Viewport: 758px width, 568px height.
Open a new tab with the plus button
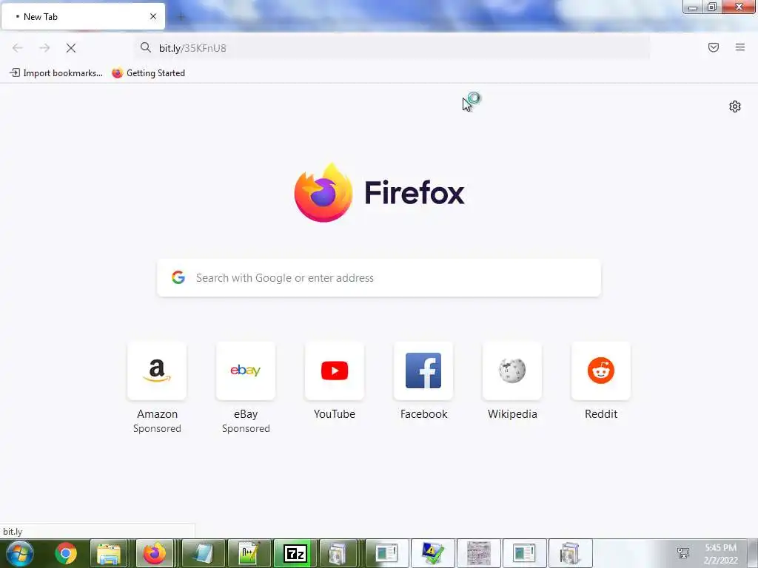(181, 17)
